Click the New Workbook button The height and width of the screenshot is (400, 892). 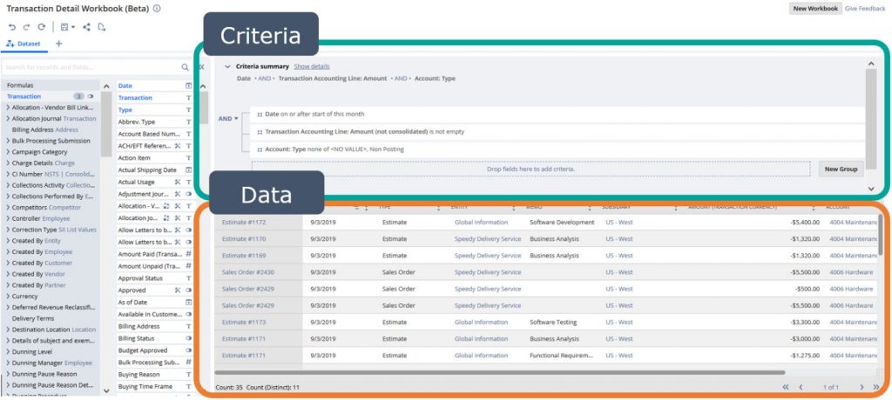pos(814,9)
